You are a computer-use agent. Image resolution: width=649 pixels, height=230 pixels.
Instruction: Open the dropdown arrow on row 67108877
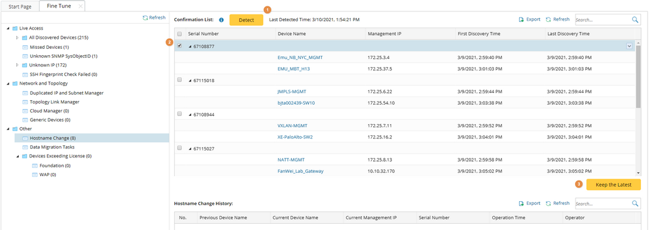click(629, 46)
